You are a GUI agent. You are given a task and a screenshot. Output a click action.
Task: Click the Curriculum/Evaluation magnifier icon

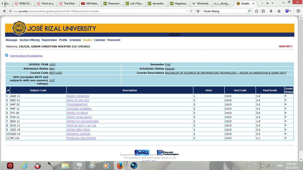(7, 55)
